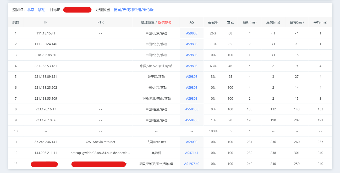340x173 pixels.
Task: Select IP cell 223.120.16.17
Action: point(46,109)
